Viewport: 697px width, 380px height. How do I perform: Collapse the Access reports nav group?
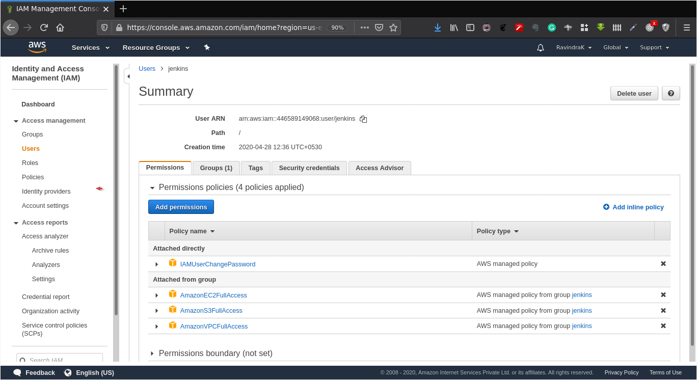tap(16, 223)
